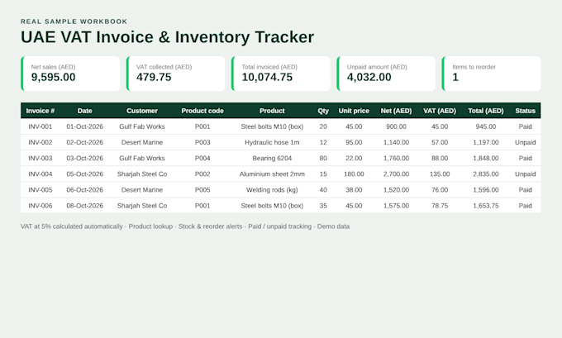
Task: Click the unit price 180.00 cell
Action: pos(354,174)
